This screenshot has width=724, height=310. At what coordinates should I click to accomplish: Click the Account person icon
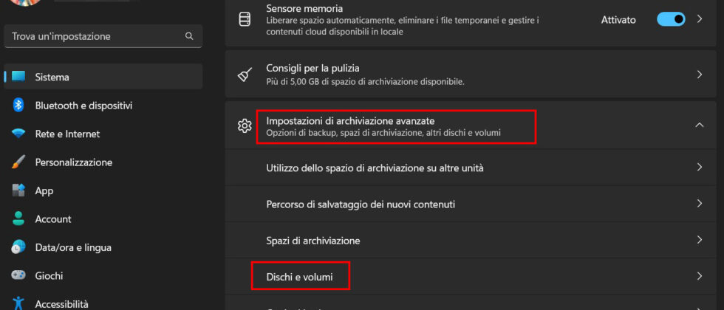coord(19,219)
